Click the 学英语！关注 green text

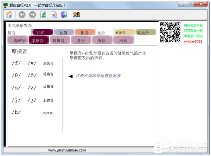(x=193, y=36)
